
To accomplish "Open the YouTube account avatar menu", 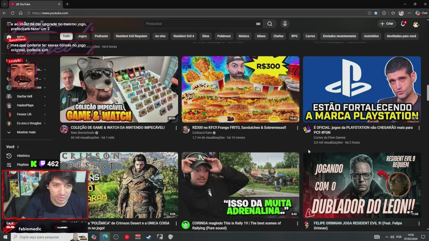I will tap(416, 24).
